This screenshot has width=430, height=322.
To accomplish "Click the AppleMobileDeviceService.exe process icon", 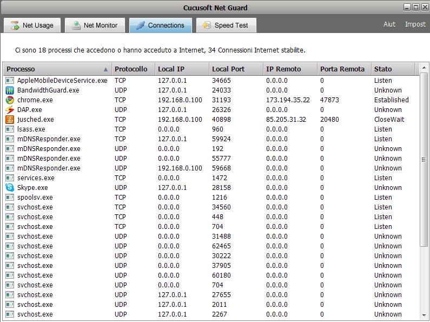I will click(10, 80).
